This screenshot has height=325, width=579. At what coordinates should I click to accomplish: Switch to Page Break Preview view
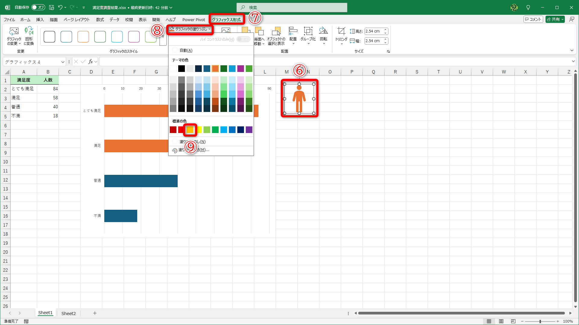tap(513, 321)
